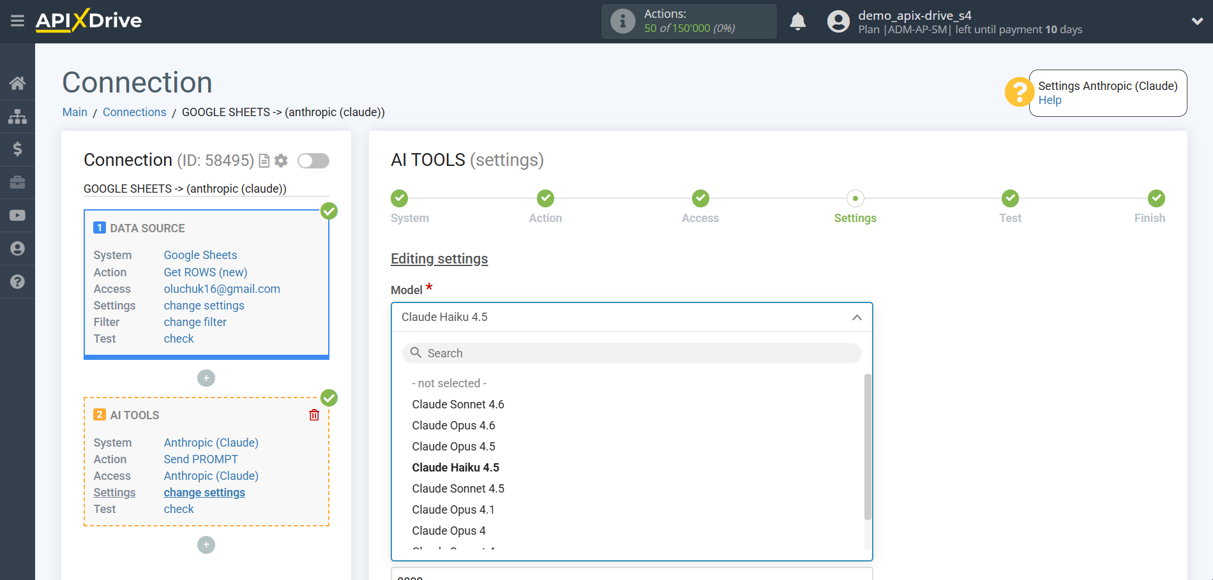The width and height of the screenshot is (1213, 580).
Task: Click AI Tools access Anthropic (Claude) link
Action: (211, 476)
